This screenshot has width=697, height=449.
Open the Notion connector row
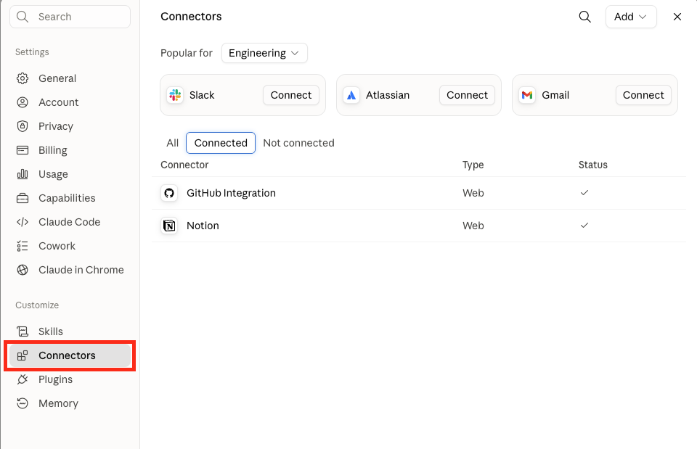419,226
